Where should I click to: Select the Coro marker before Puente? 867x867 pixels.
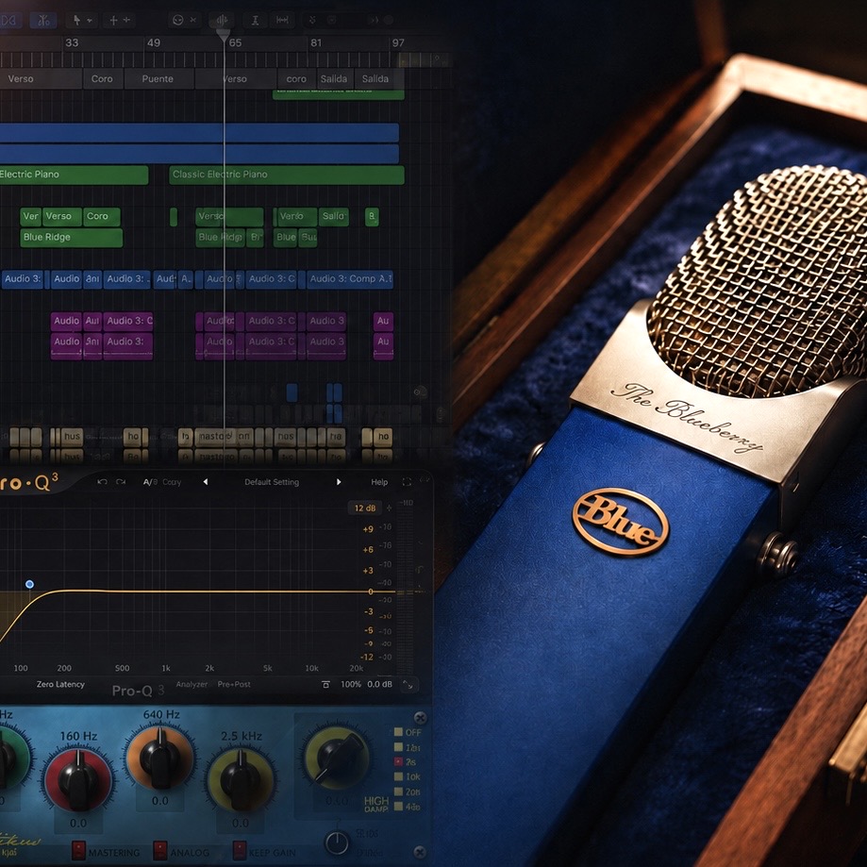click(102, 79)
